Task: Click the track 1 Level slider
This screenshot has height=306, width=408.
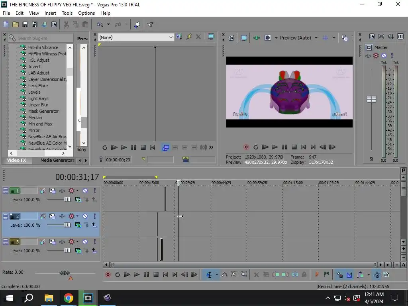Action: coord(67,200)
